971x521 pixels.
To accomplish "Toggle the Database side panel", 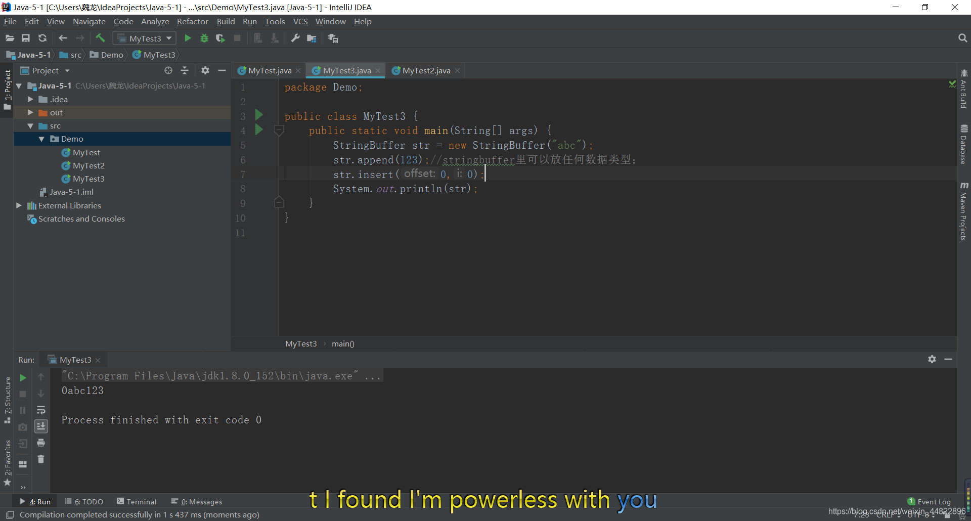I will tap(964, 145).
